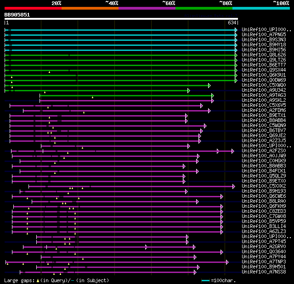Click the arrowhead ending the UniRef100_A7TNP3 alignment
Image resolution: width=294 pixels, height=284 pixels.
[x=227, y=262]
